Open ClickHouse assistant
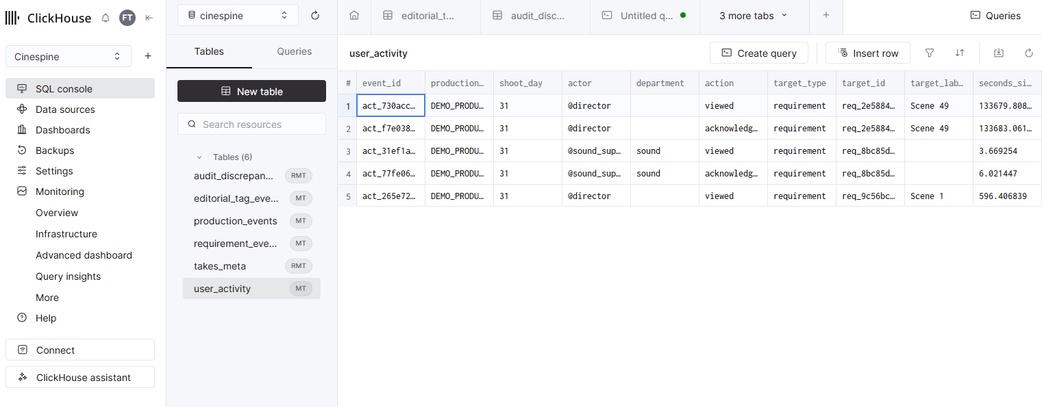The width and height of the screenshot is (1042, 407). [80, 377]
